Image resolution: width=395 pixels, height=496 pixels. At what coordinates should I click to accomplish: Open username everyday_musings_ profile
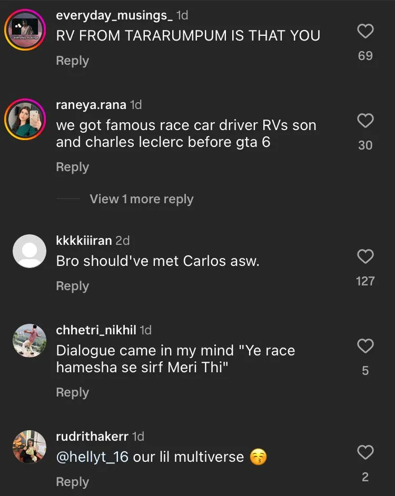point(114,16)
